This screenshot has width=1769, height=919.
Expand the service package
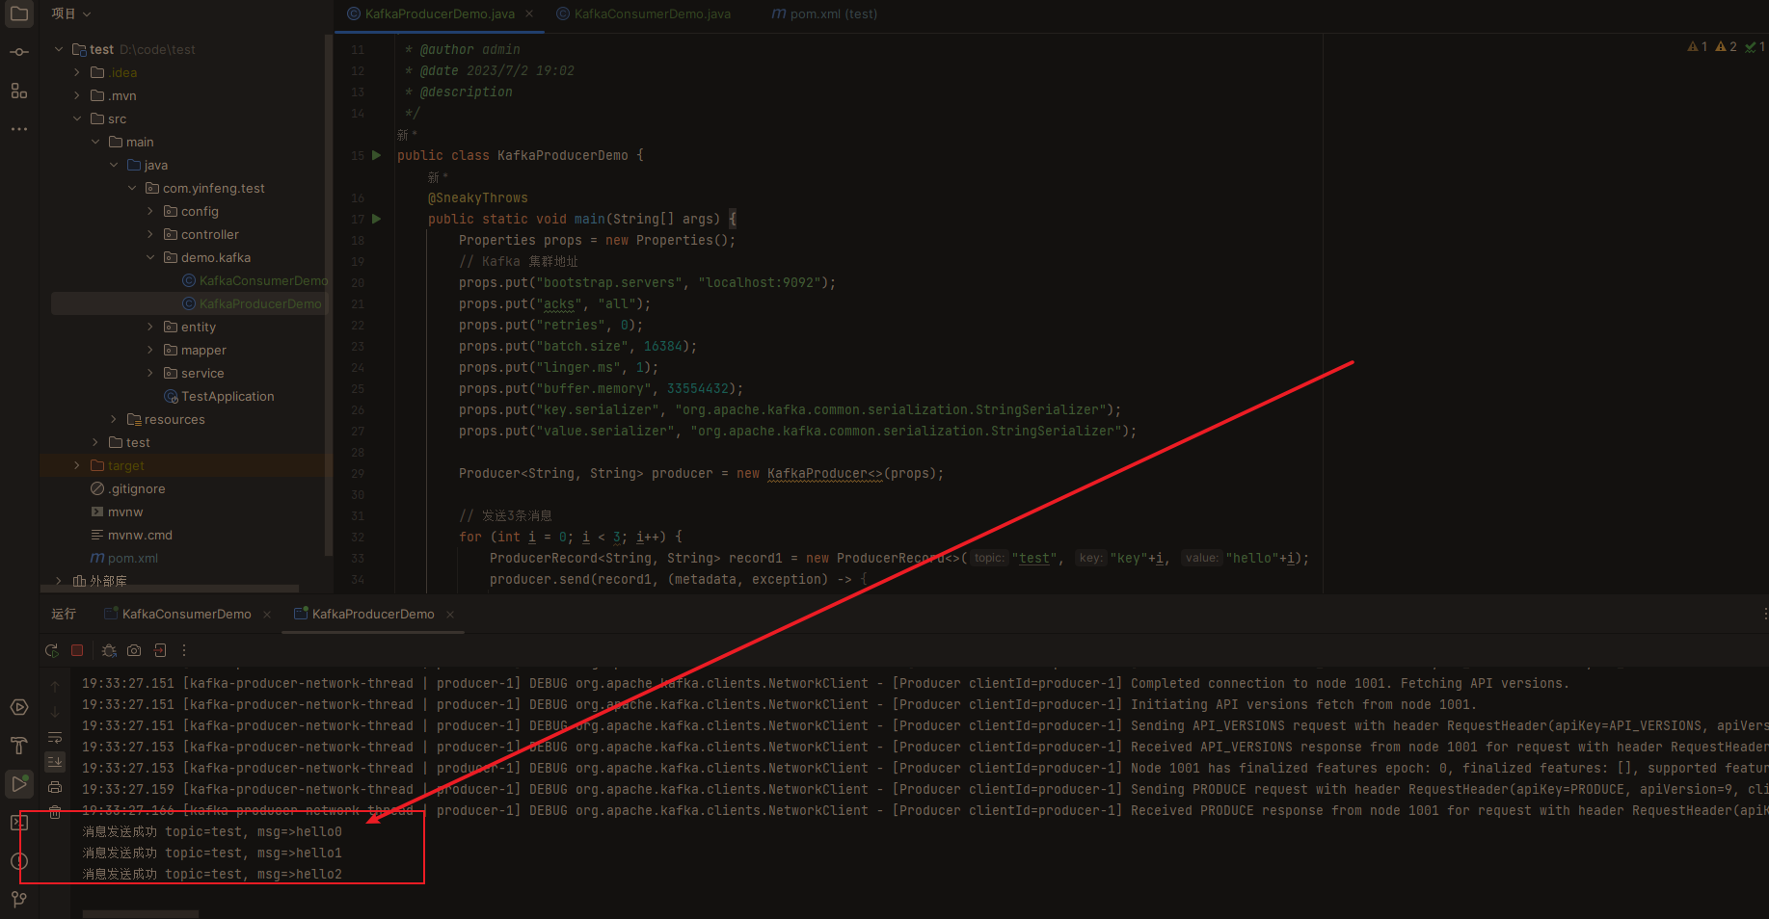pyautogui.click(x=150, y=373)
